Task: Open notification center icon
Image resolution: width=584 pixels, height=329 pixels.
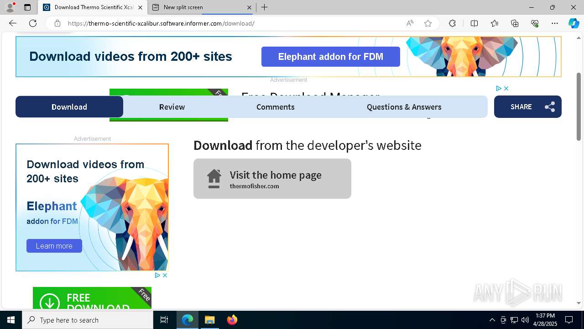Action: click(x=569, y=320)
